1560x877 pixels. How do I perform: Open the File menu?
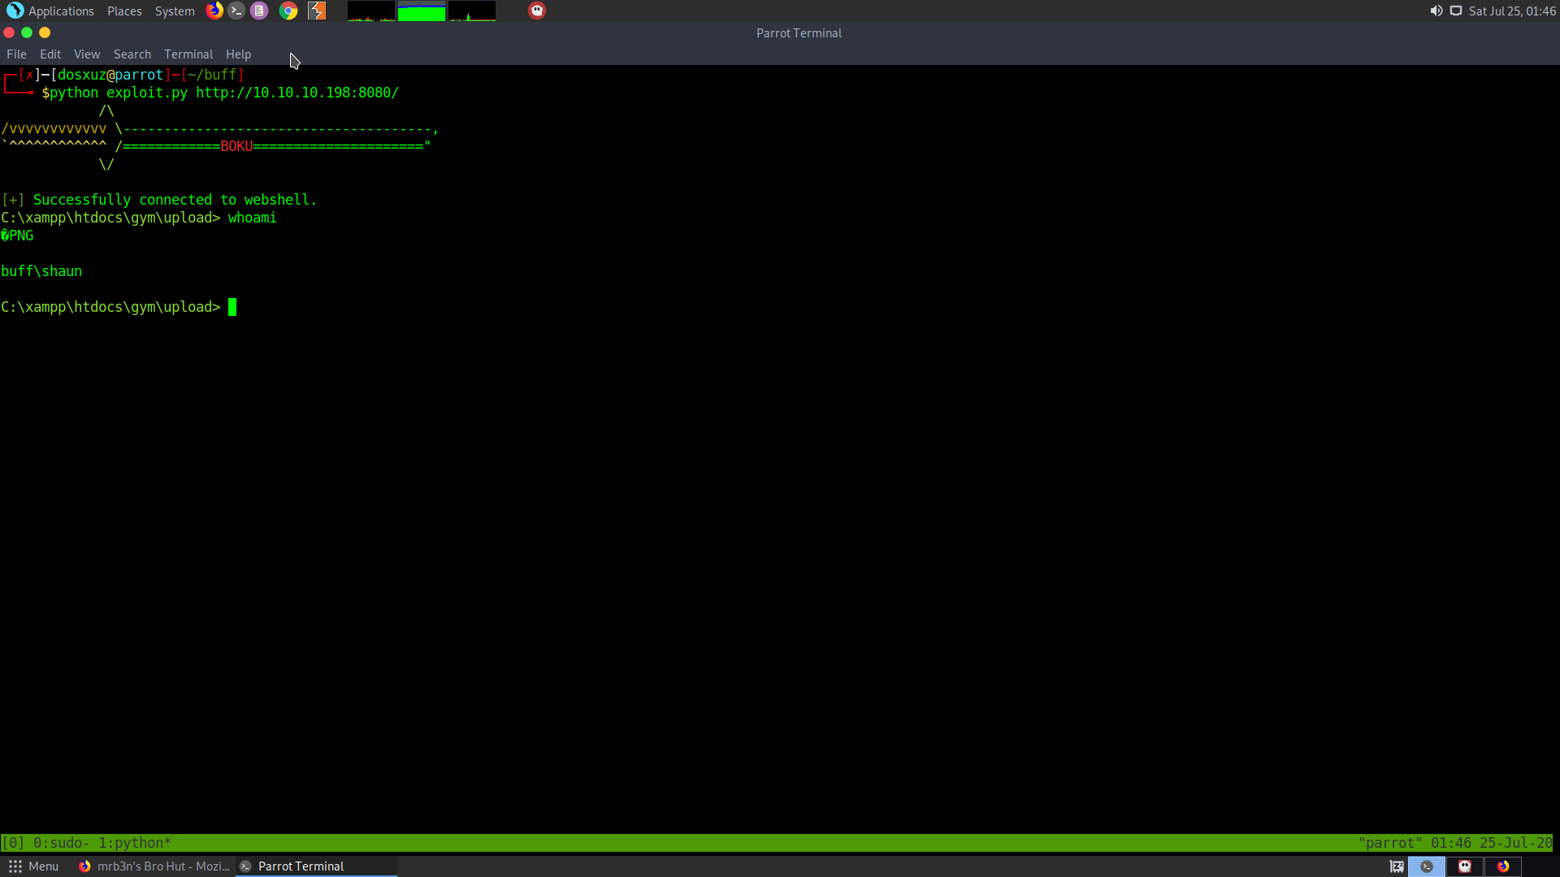(x=16, y=54)
